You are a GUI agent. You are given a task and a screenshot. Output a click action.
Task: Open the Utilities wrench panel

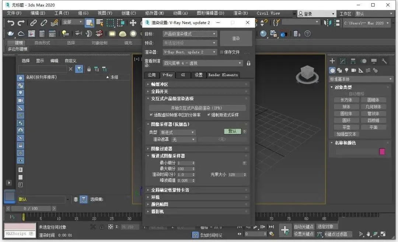384,61
